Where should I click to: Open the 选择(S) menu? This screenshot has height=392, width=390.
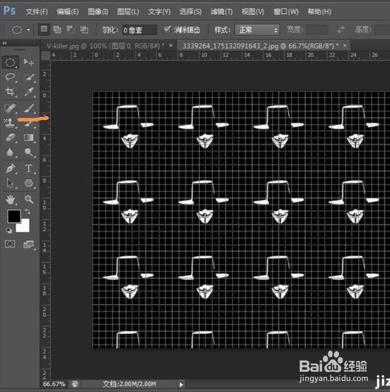(x=190, y=11)
